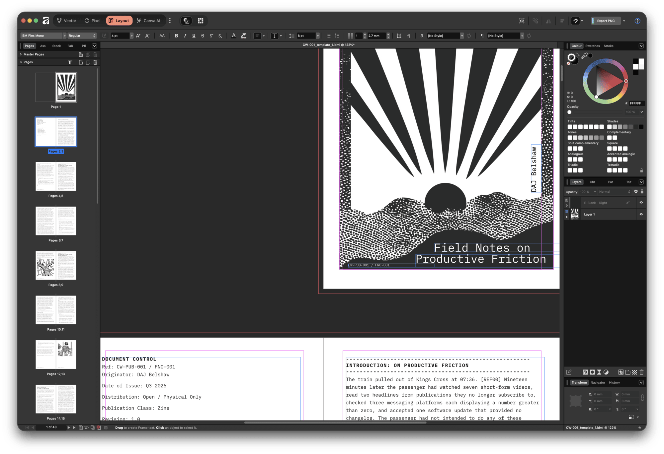This screenshot has width=664, height=454.
Task: Open the grid view icon in toolbar
Action: pyautogui.click(x=201, y=21)
